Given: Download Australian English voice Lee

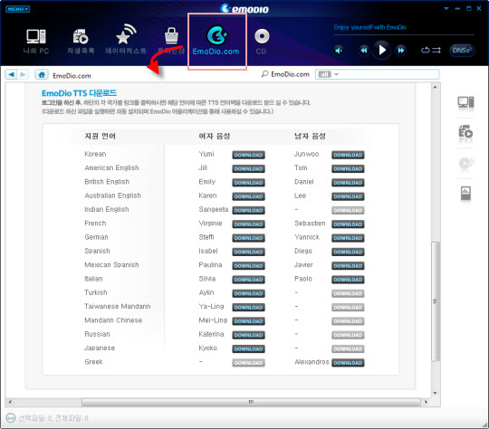Looking at the screenshot, I should tap(348, 196).
